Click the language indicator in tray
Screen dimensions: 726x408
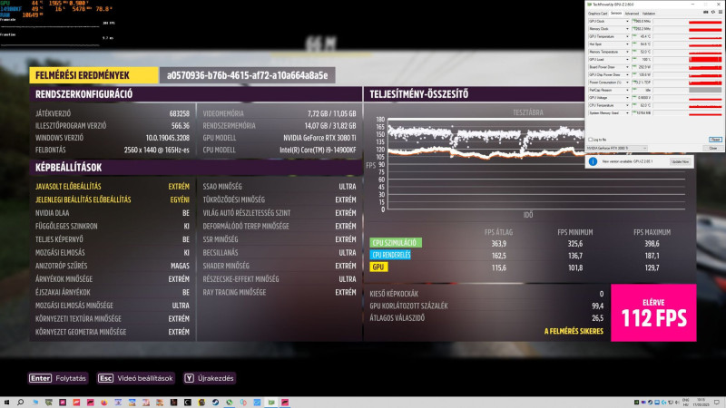click(x=686, y=403)
